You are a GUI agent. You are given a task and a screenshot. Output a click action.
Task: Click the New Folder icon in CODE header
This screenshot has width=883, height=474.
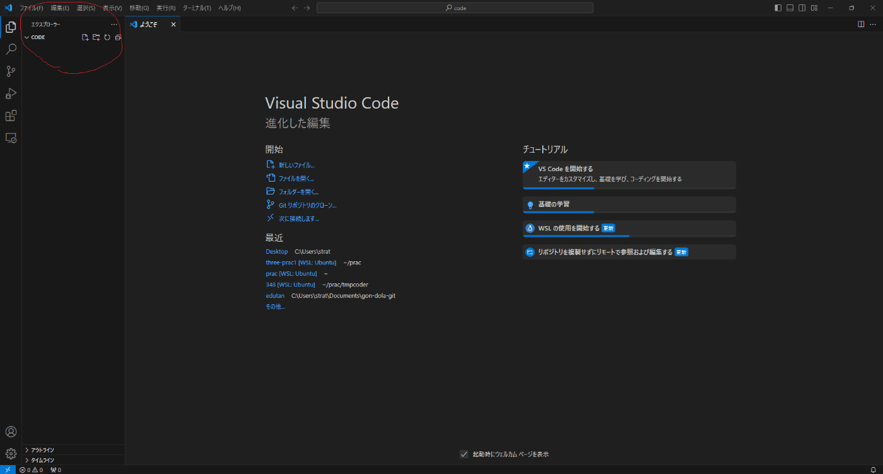tap(96, 37)
